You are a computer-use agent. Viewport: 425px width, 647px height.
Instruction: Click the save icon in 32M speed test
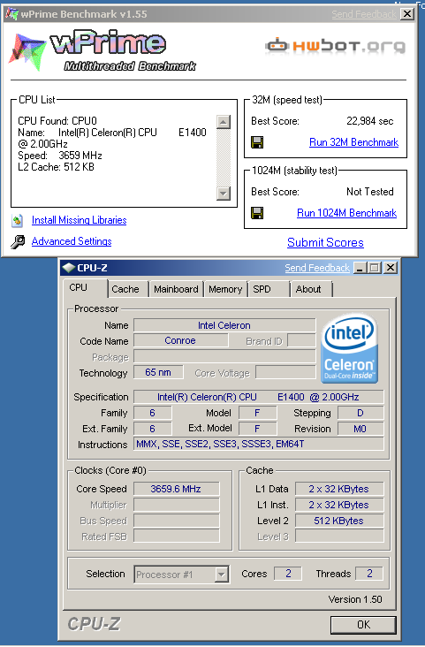tap(257, 143)
